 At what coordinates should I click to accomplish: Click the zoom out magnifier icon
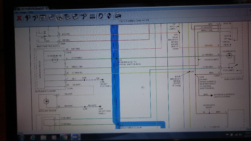pyautogui.click(x=35, y=18)
